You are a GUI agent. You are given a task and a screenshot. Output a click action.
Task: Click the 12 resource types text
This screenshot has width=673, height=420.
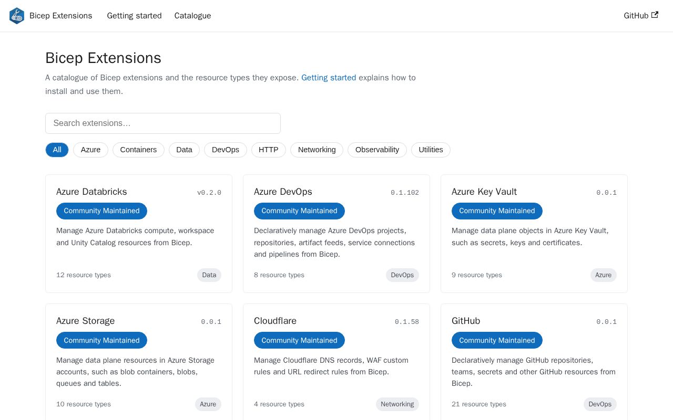pyautogui.click(x=84, y=275)
